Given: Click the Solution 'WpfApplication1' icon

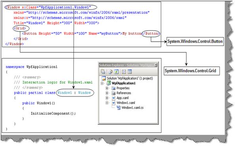Looking at the screenshot, I should click(104, 78).
